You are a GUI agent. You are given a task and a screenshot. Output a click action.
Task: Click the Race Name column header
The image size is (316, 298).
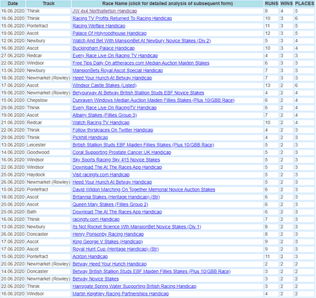tap(167, 4)
